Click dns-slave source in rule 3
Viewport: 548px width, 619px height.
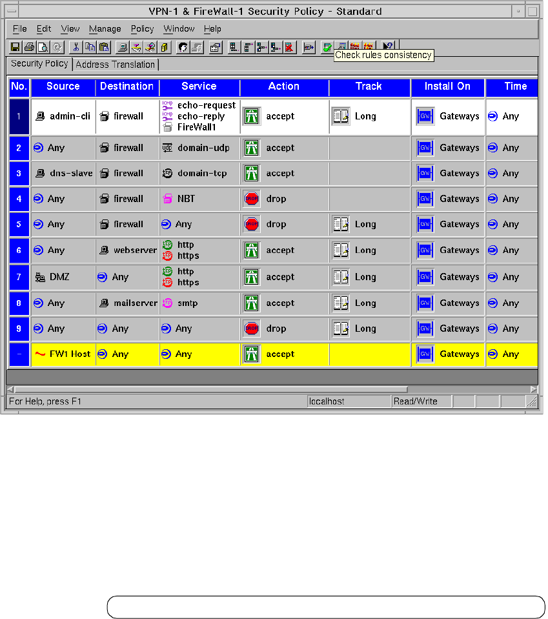(x=63, y=173)
